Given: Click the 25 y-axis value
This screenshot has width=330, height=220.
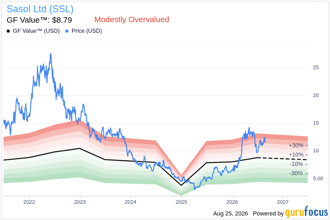Looking at the screenshot, I should [x=316, y=68].
